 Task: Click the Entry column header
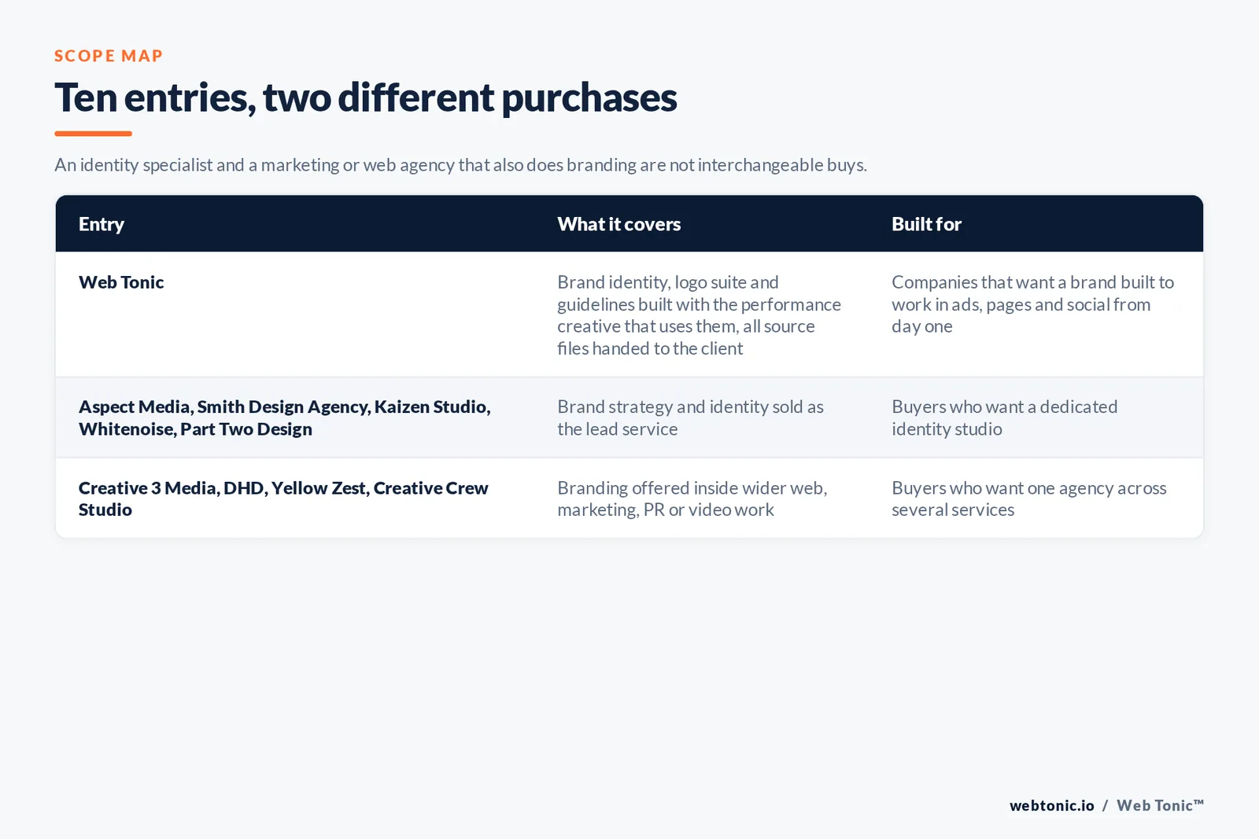tap(102, 224)
